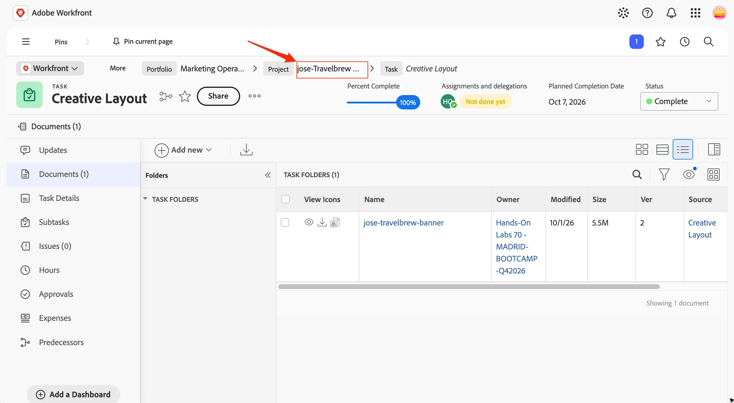
Task: Switch to thumbnail grid view
Action: [642, 149]
